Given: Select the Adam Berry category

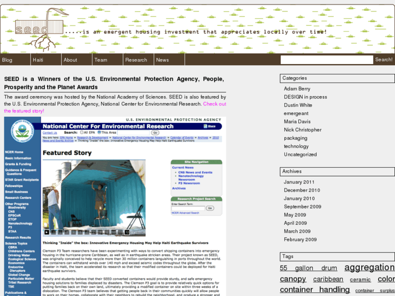Looking at the screenshot, I should tap(297, 89).
